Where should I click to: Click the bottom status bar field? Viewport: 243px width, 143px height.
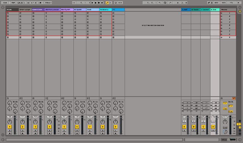point(94,140)
